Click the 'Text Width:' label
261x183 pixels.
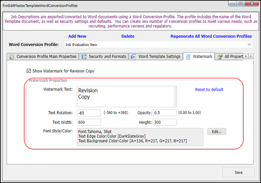click(62, 123)
